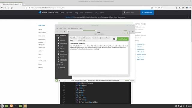Image resolution: width=192 pixels, height=108 pixels.
Task: Open the CONTAINERS docs section
Action: coord(42,61)
